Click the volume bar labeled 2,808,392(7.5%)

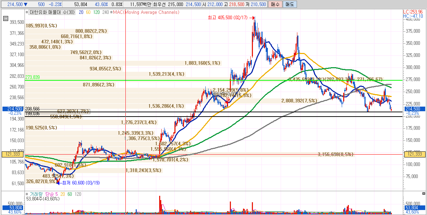tap(299, 101)
